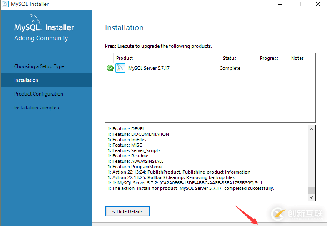The height and width of the screenshot is (226, 327).
Task: Click the 'Feature: DEVEL' log line
Action: 126,129
